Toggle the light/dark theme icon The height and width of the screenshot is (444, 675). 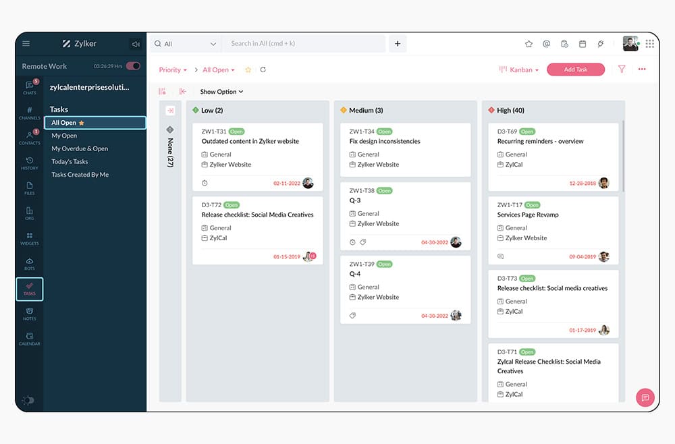pos(28,400)
